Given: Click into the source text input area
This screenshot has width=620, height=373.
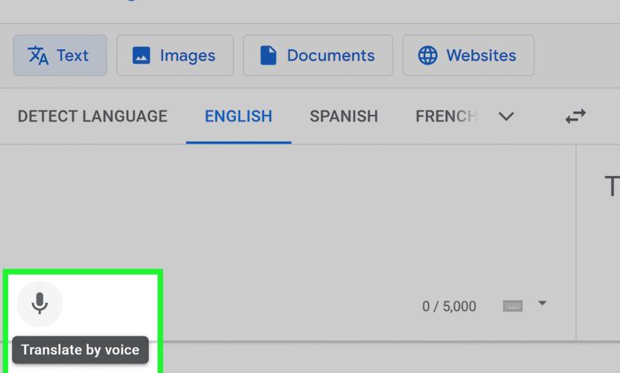Looking at the screenshot, I should [288, 210].
